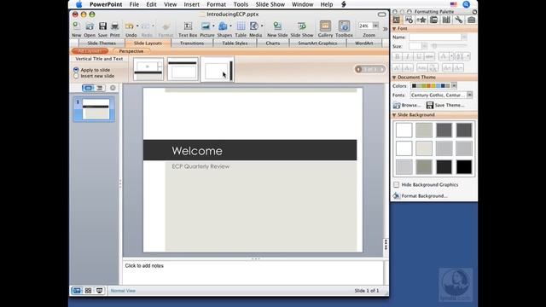
Task: Switch to Slide Themes tab
Action: pos(102,43)
